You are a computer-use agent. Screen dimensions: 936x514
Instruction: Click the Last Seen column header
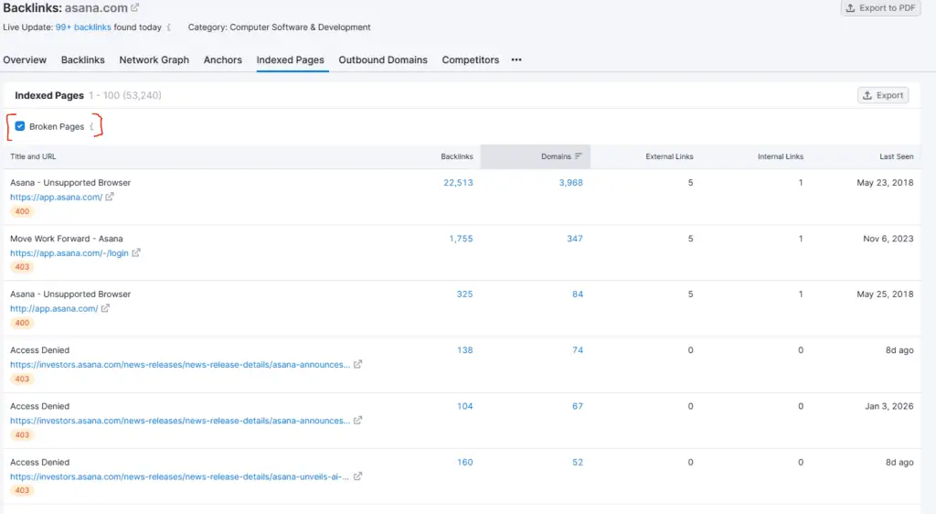pyautogui.click(x=896, y=156)
